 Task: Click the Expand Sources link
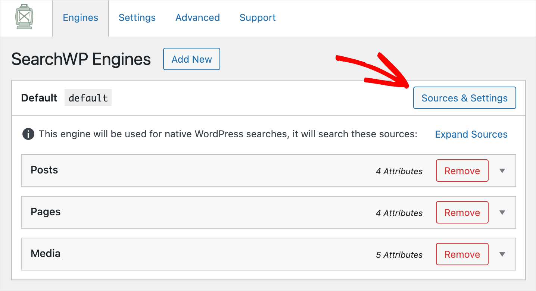click(471, 134)
